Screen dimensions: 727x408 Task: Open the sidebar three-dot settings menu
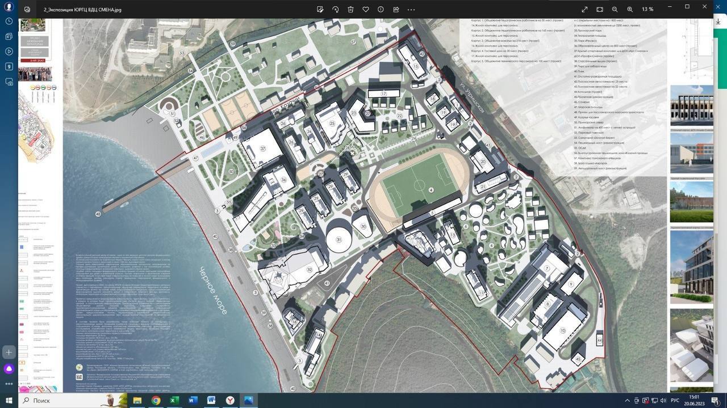tap(9, 384)
